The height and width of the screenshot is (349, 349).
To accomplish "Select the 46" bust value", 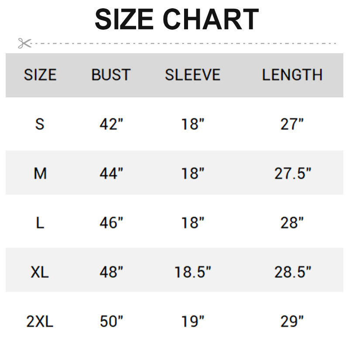I will pyautogui.click(x=111, y=223).
